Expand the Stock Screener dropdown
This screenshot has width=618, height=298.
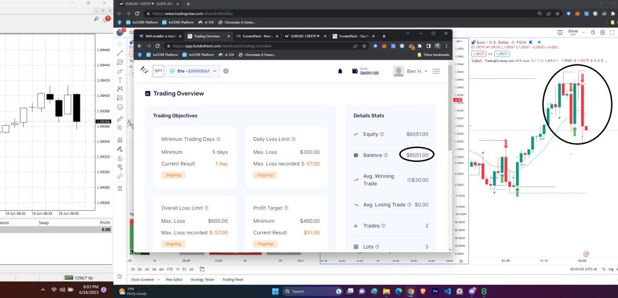coord(159,279)
